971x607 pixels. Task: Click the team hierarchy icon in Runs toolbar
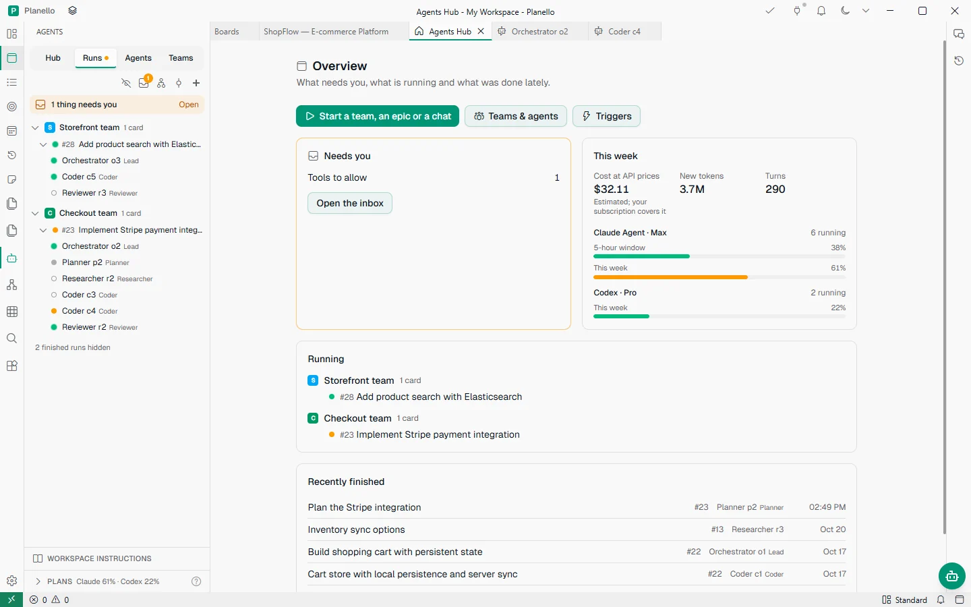pos(161,83)
